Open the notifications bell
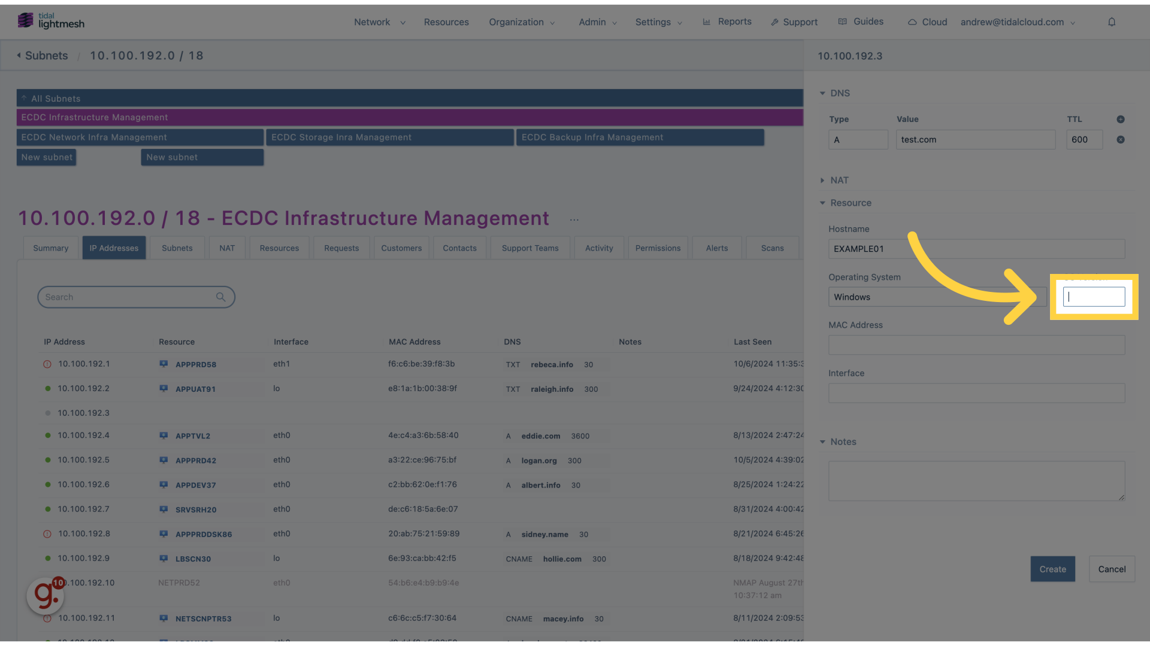 [1112, 22]
